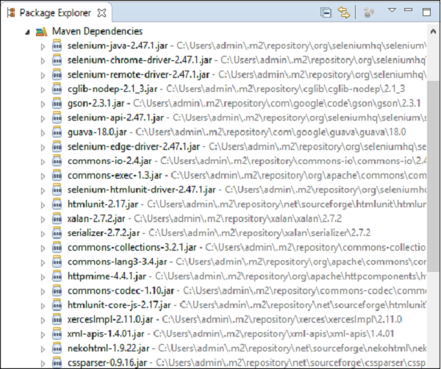
Task: Click the grayed focus-on-task toolbar icon
Action: (369, 12)
